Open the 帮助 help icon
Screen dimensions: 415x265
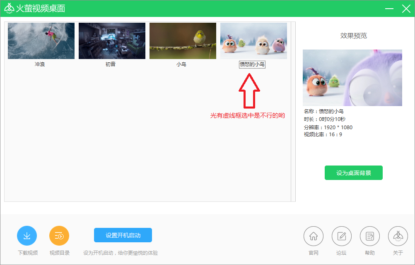click(x=369, y=235)
